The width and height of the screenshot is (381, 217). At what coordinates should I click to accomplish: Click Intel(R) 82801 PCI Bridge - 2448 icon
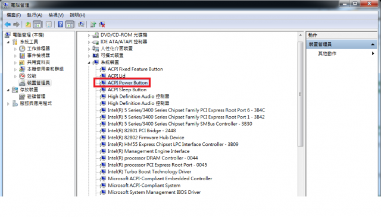[x=103, y=130]
